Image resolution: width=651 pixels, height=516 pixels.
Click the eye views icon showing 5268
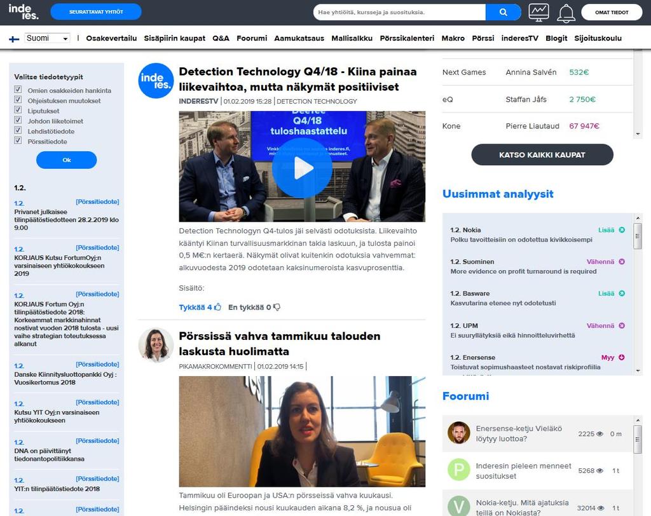600,471
